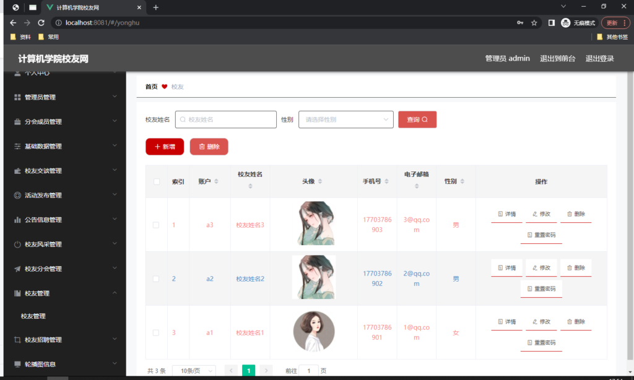Image resolution: width=634 pixels, height=380 pixels.
Task: Sort by 校友姓名 column arrows
Action: [250, 186]
